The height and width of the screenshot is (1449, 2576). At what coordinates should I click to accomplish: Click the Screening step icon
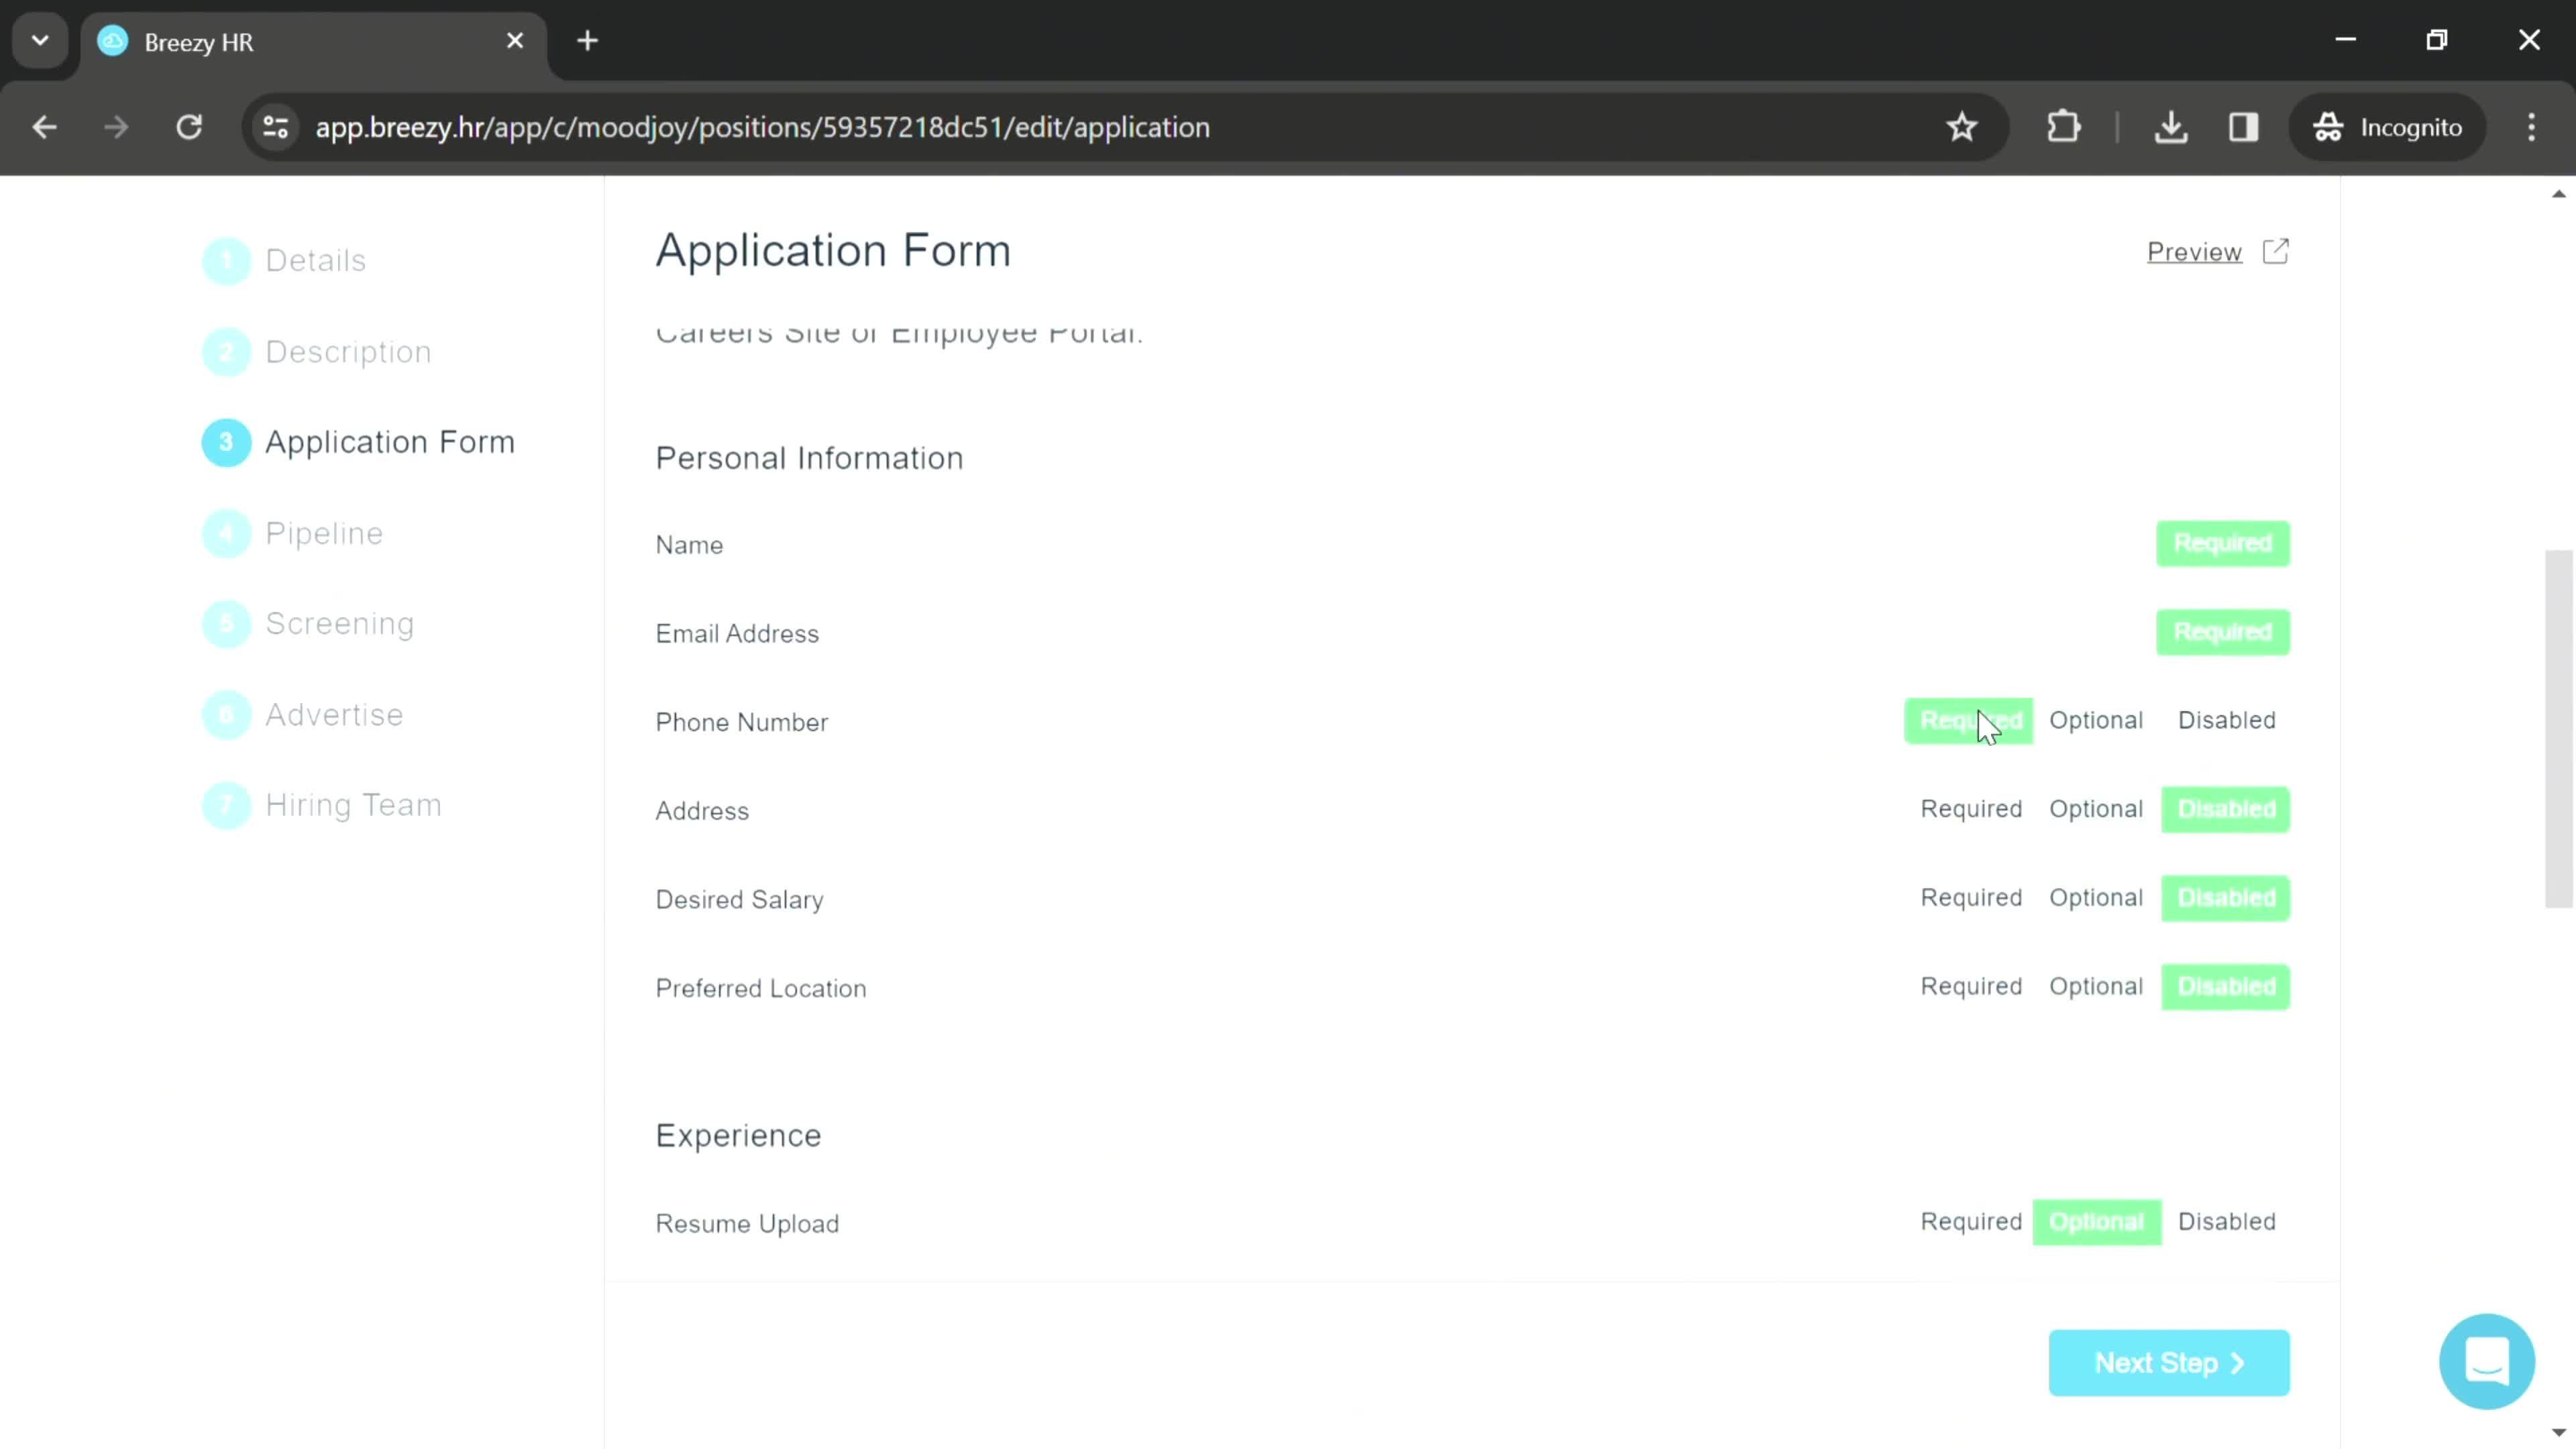point(227,623)
